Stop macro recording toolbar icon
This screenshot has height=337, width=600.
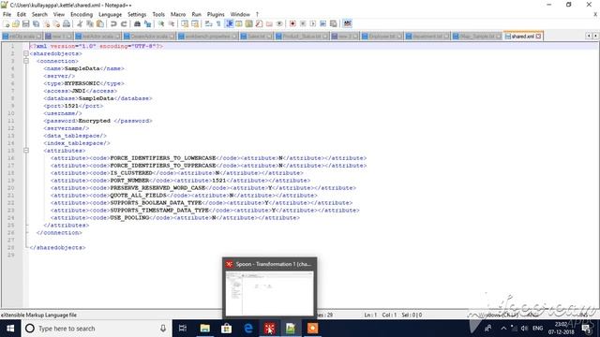303,23
